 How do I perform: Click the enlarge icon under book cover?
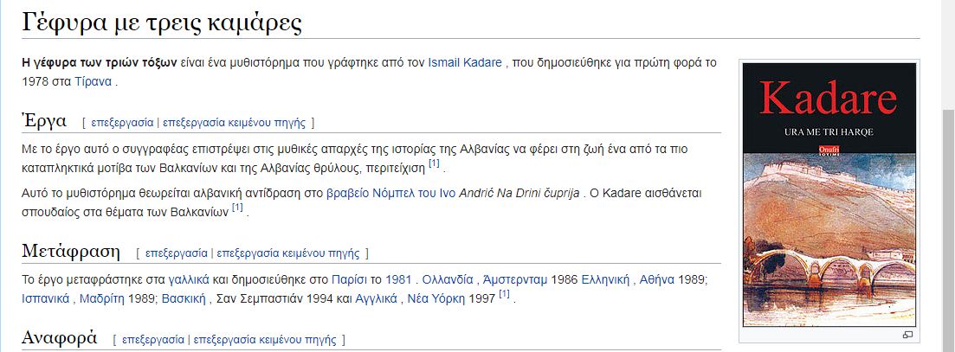(907, 335)
